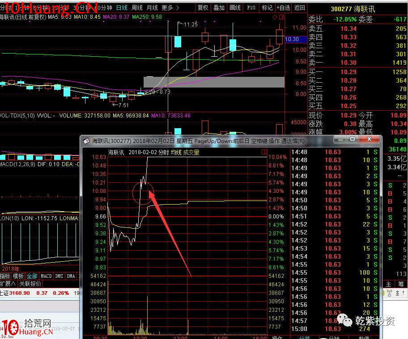This screenshot has height=339, width=408.
Task: Click the 返回 back button
Action: 299,8
